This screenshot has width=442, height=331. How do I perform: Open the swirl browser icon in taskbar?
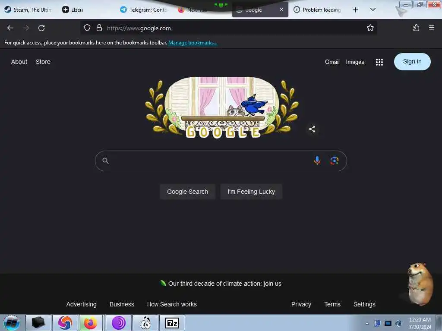click(65, 323)
